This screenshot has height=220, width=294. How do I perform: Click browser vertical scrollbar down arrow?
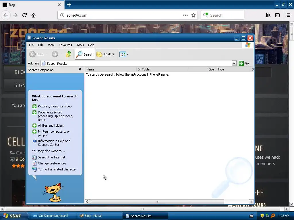click(292, 204)
